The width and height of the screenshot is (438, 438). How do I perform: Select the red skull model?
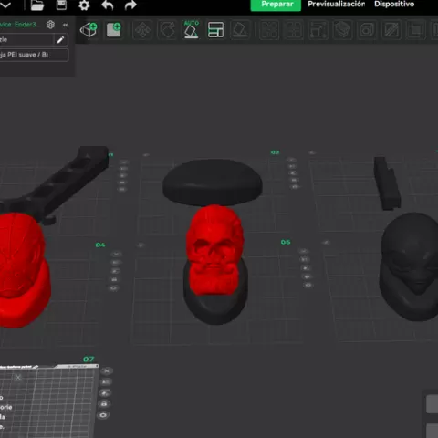click(x=214, y=249)
